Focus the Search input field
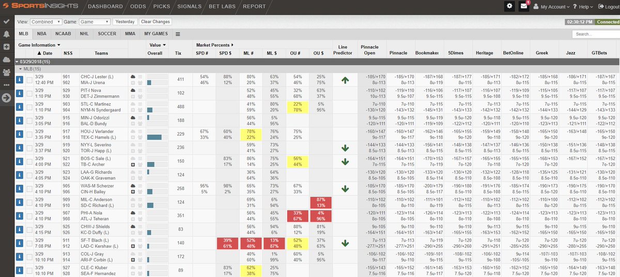The height and width of the screenshot is (277, 620). click(x=596, y=34)
